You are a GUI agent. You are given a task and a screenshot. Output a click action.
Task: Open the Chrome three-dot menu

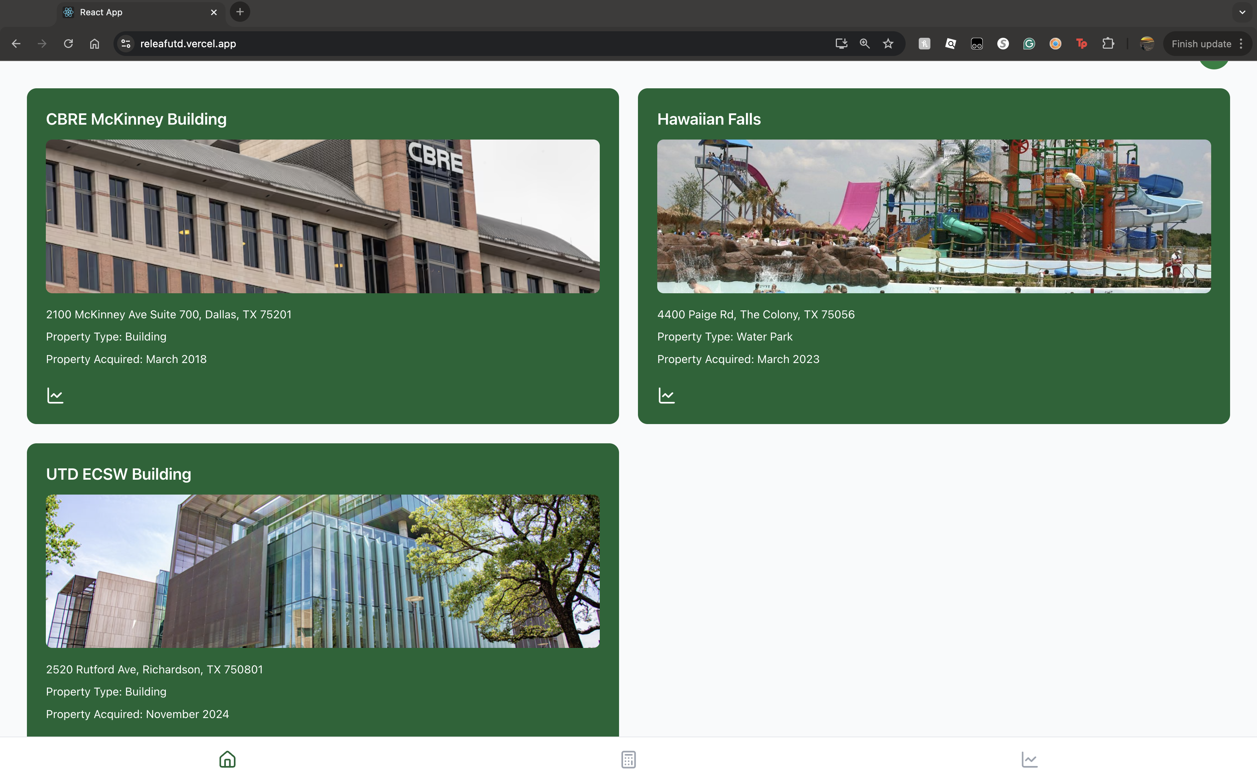click(x=1241, y=44)
